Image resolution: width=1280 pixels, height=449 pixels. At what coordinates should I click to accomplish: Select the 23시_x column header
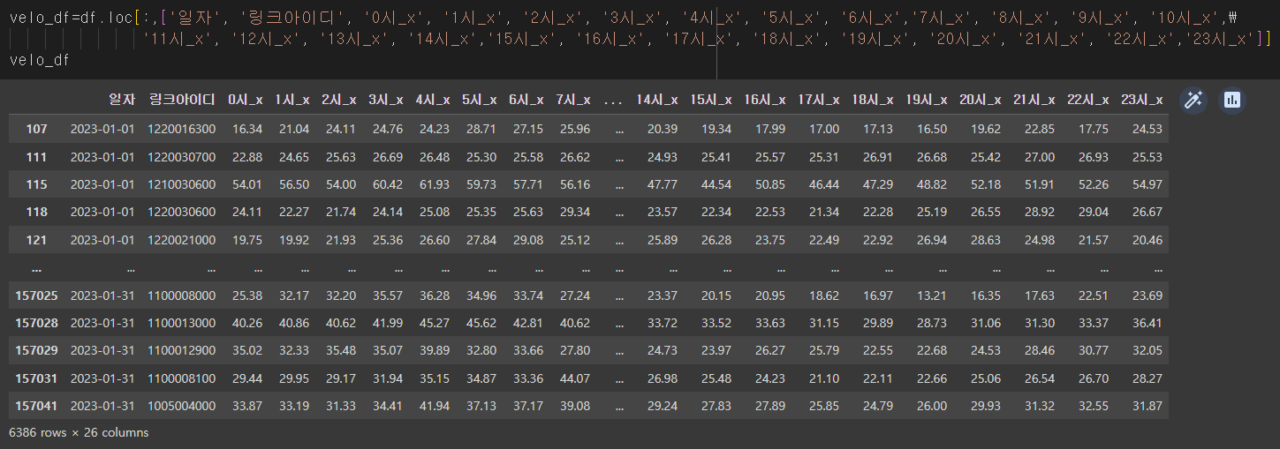coord(1141,101)
